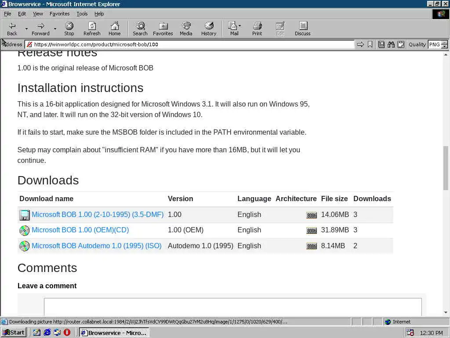The image size is (450, 338).
Task: Select Browservice taskbar window button
Action: tap(114, 333)
